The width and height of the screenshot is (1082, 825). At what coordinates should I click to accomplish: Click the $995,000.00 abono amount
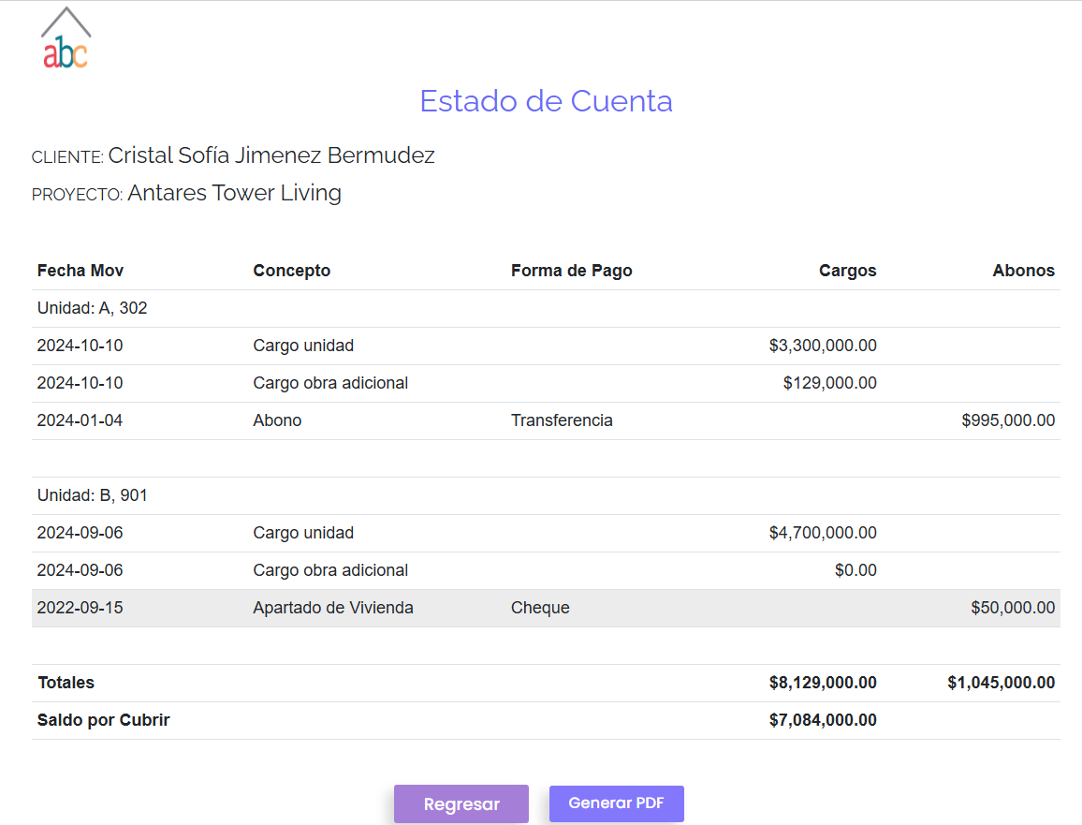1007,420
